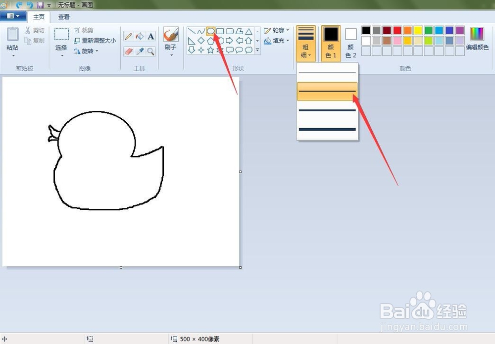Select the Cloud callout shape
495x344 pixels.
click(x=248, y=50)
